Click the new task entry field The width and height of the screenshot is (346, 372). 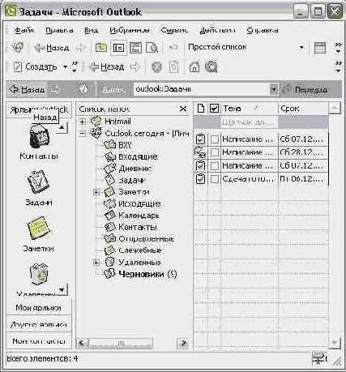tap(250, 122)
